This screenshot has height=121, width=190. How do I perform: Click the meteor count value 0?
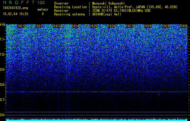click(x=43, y=14)
